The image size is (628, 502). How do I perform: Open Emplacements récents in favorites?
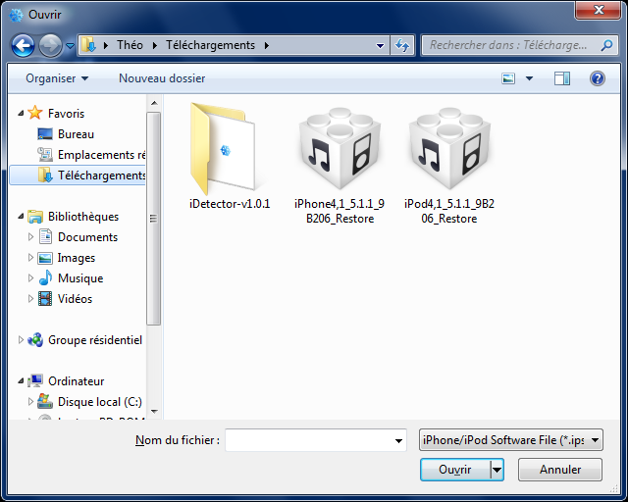click(101, 155)
